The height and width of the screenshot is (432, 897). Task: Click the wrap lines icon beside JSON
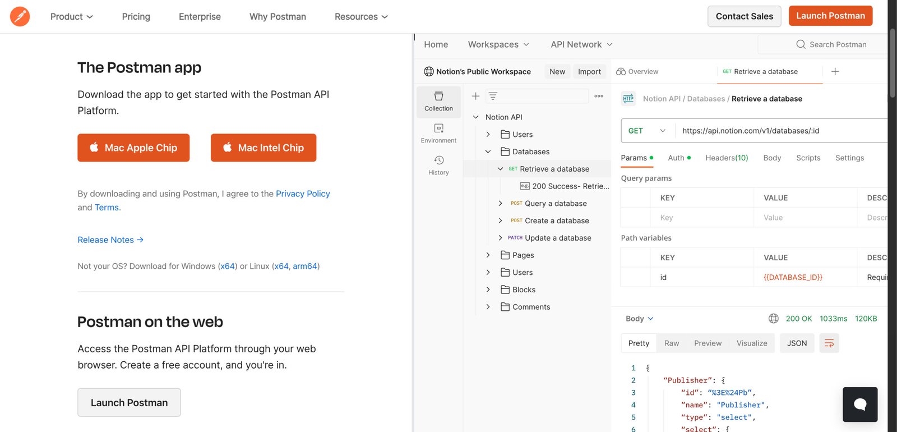point(829,343)
